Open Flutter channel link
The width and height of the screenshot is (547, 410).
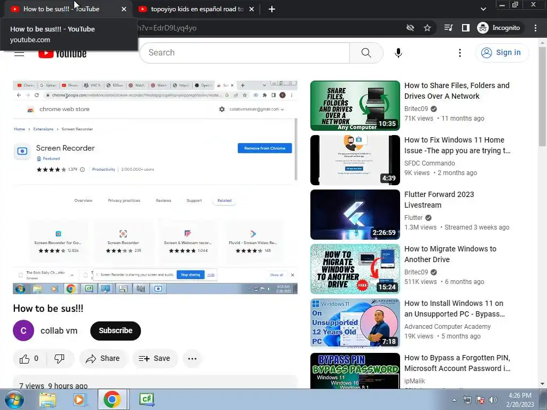(x=413, y=218)
